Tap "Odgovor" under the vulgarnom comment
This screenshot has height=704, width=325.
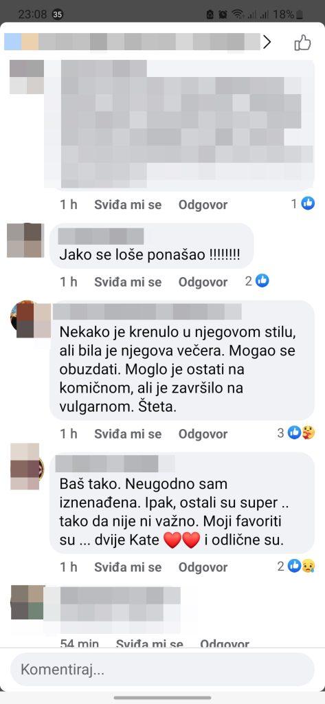203,434
